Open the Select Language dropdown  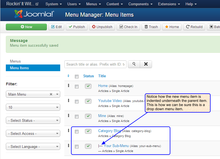coord(33,146)
